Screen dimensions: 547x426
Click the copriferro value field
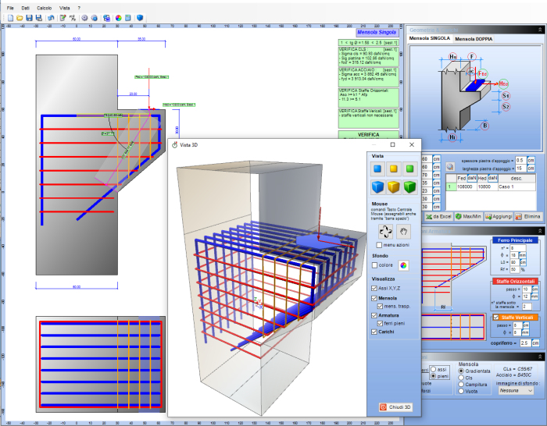(x=525, y=343)
